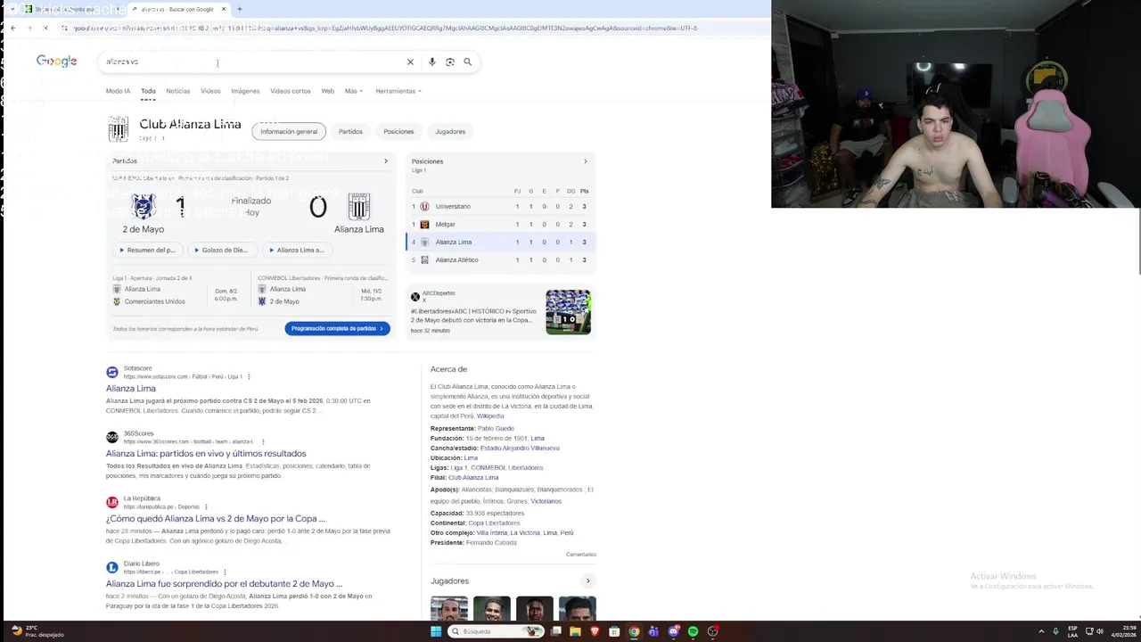Select the Posiciones chip
Image resolution: width=1141 pixels, height=642 pixels.
click(x=398, y=132)
